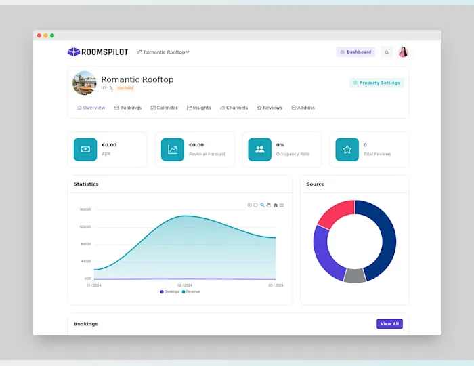This screenshot has height=366, width=474.
Task: Click the 02 / 2024 axis label
Action: coord(185,285)
